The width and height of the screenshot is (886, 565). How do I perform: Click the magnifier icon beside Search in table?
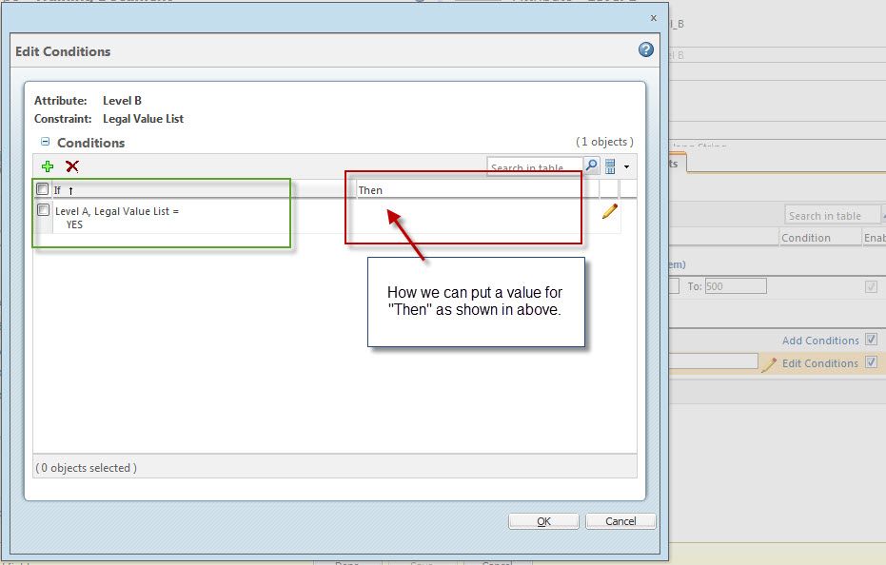tap(592, 165)
